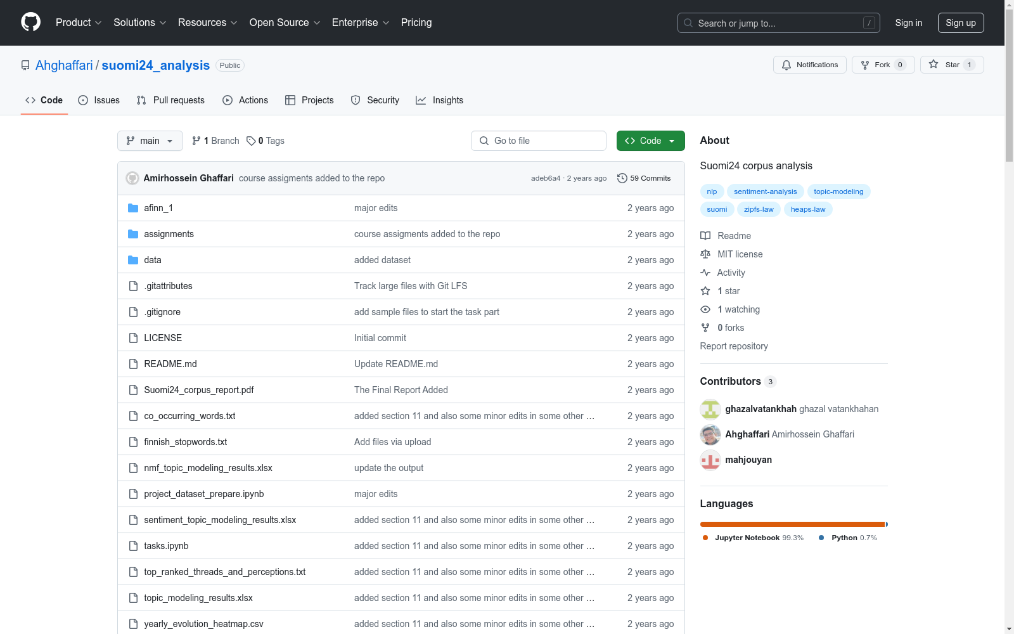The height and width of the screenshot is (634, 1014).
Task: Open commit 'Track large files with Git LFS'
Action: [x=411, y=286]
